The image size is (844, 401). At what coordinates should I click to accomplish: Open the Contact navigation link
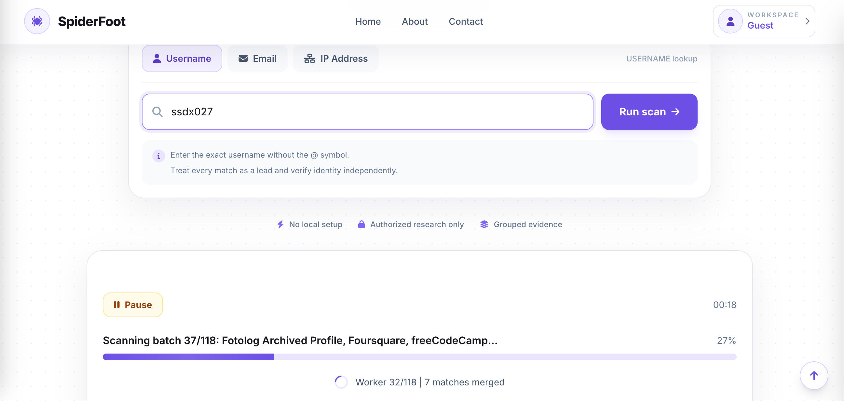tap(466, 21)
